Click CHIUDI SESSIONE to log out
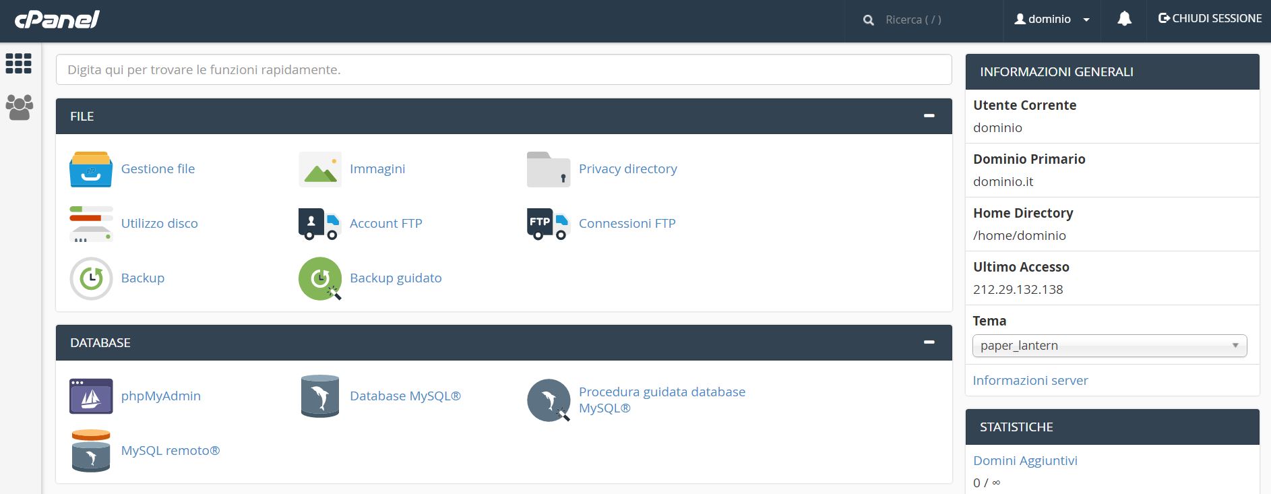The image size is (1271, 494). click(x=1210, y=19)
